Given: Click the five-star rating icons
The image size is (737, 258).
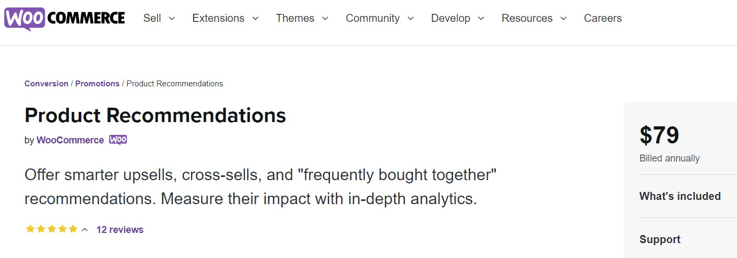Looking at the screenshot, I should tap(52, 229).
